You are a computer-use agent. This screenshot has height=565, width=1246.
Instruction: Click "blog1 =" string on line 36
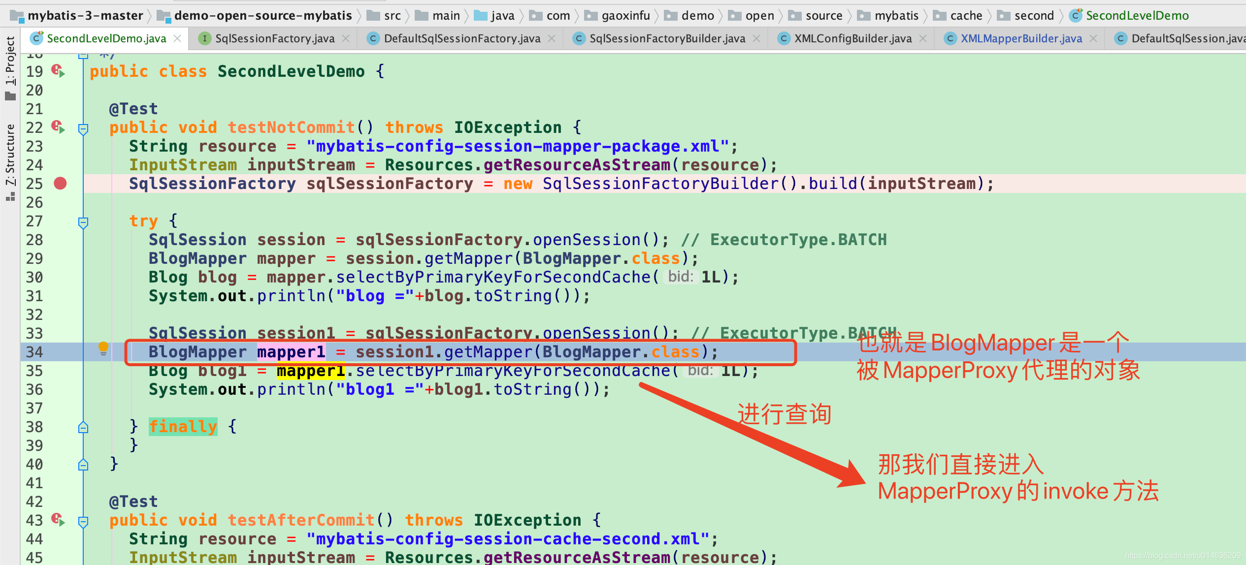[380, 389]
